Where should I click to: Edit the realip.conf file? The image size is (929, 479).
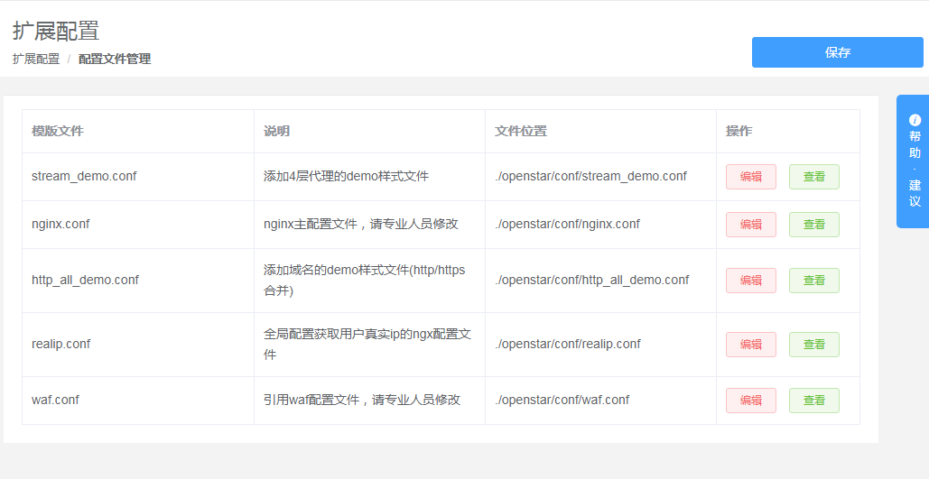click(x=750, y=344)
